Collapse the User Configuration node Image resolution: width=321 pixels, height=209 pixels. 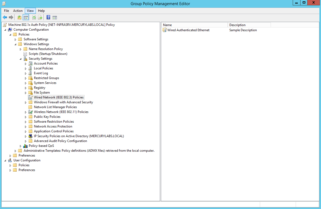5,161
